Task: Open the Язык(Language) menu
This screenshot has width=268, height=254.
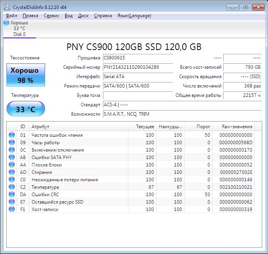Action: coord(134,16)
